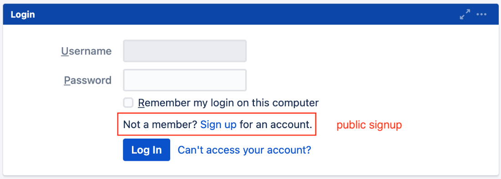Click the Not a member? text
The height and width of the screenshot is (179, 501).
[x=160, y=124]
